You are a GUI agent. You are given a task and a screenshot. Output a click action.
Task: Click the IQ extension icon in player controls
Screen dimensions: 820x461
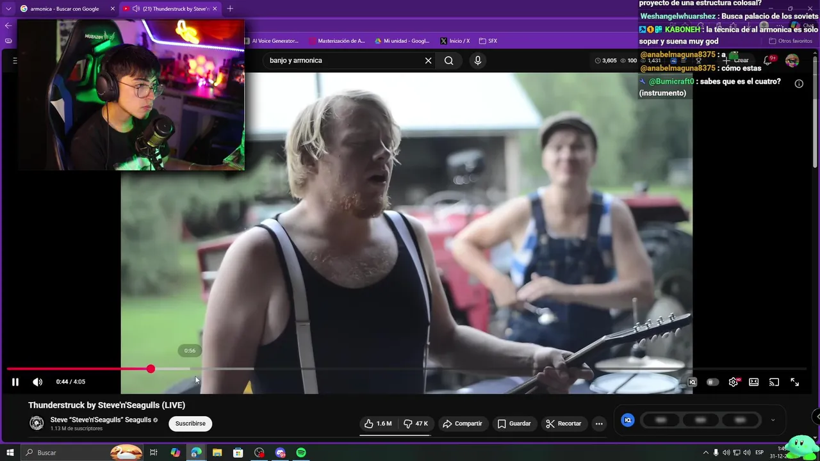(x=692, y=382)
